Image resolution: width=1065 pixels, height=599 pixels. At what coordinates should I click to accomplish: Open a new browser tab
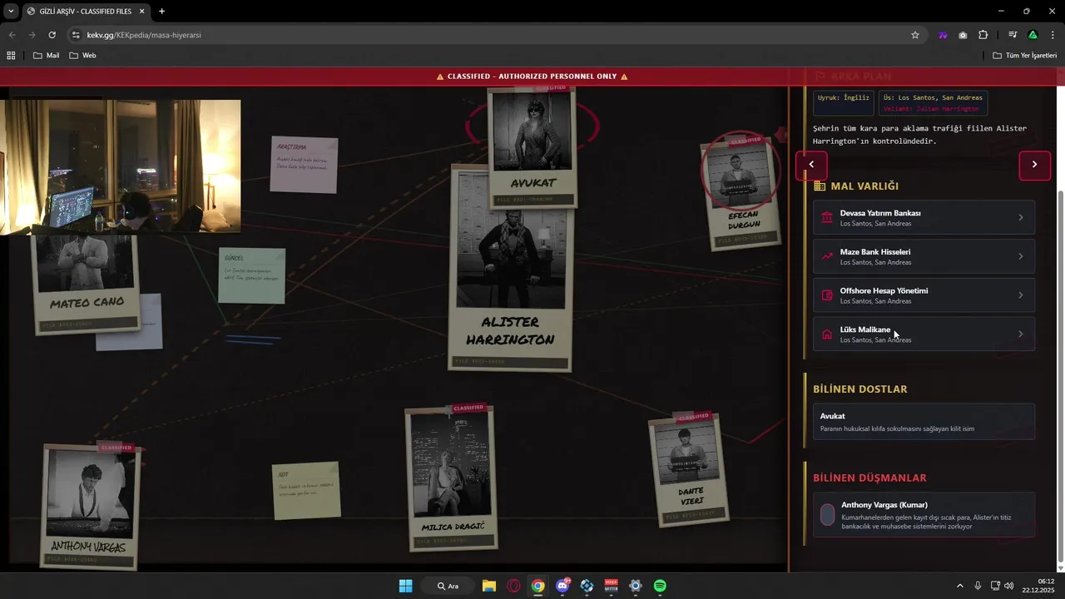coord(161,12)
